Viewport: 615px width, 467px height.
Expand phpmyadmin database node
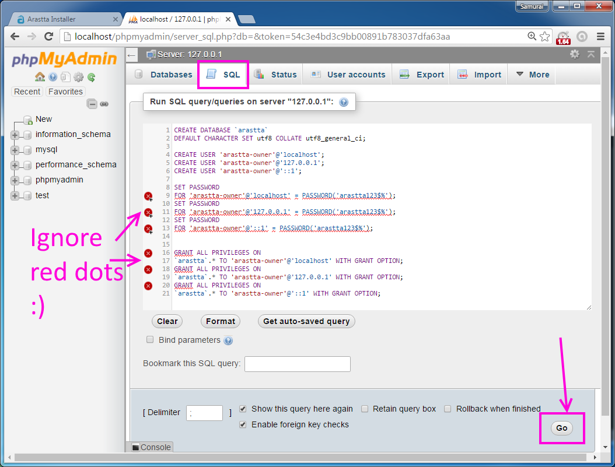tap(15, 181)
